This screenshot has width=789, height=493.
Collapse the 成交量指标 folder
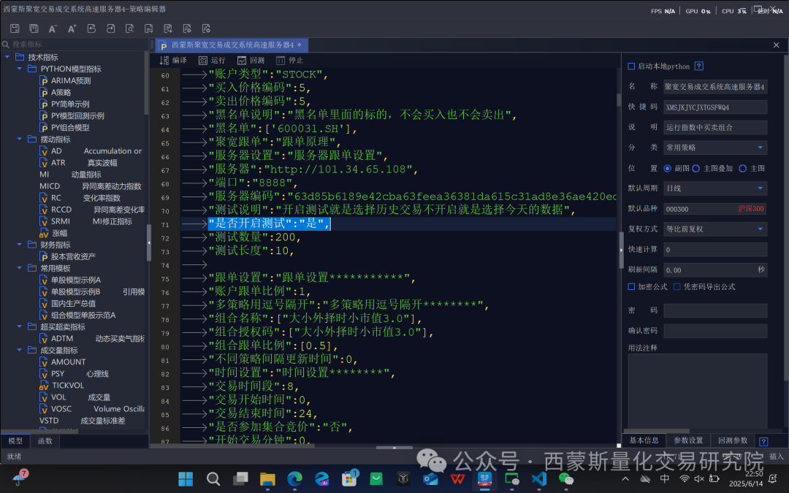[x=20, y=350]
